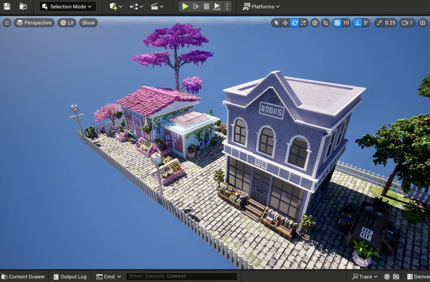Expand the Blueprints dropdown arrow
The image size is (430, 282).
point(141,7)
